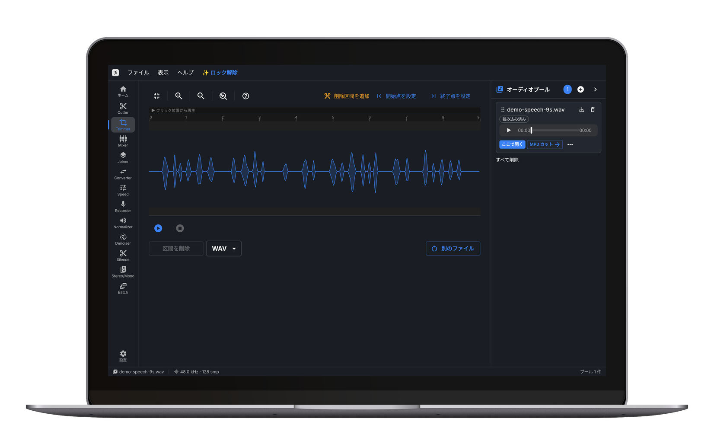
Task: Click the audio pool panel icon
Action: click(500, 89)
